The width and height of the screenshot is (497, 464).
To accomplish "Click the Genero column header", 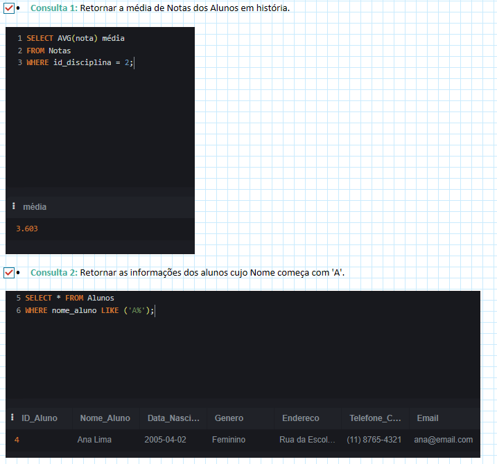I will (x=229, y=418).
